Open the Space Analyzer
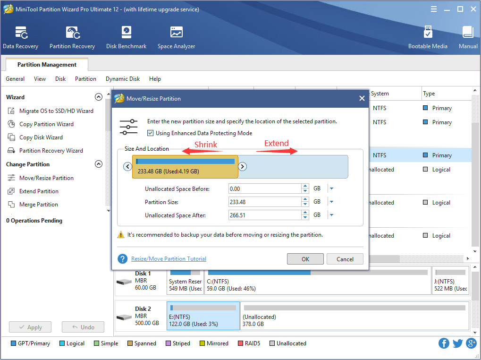The image size is (481, 360). [176, 37]
